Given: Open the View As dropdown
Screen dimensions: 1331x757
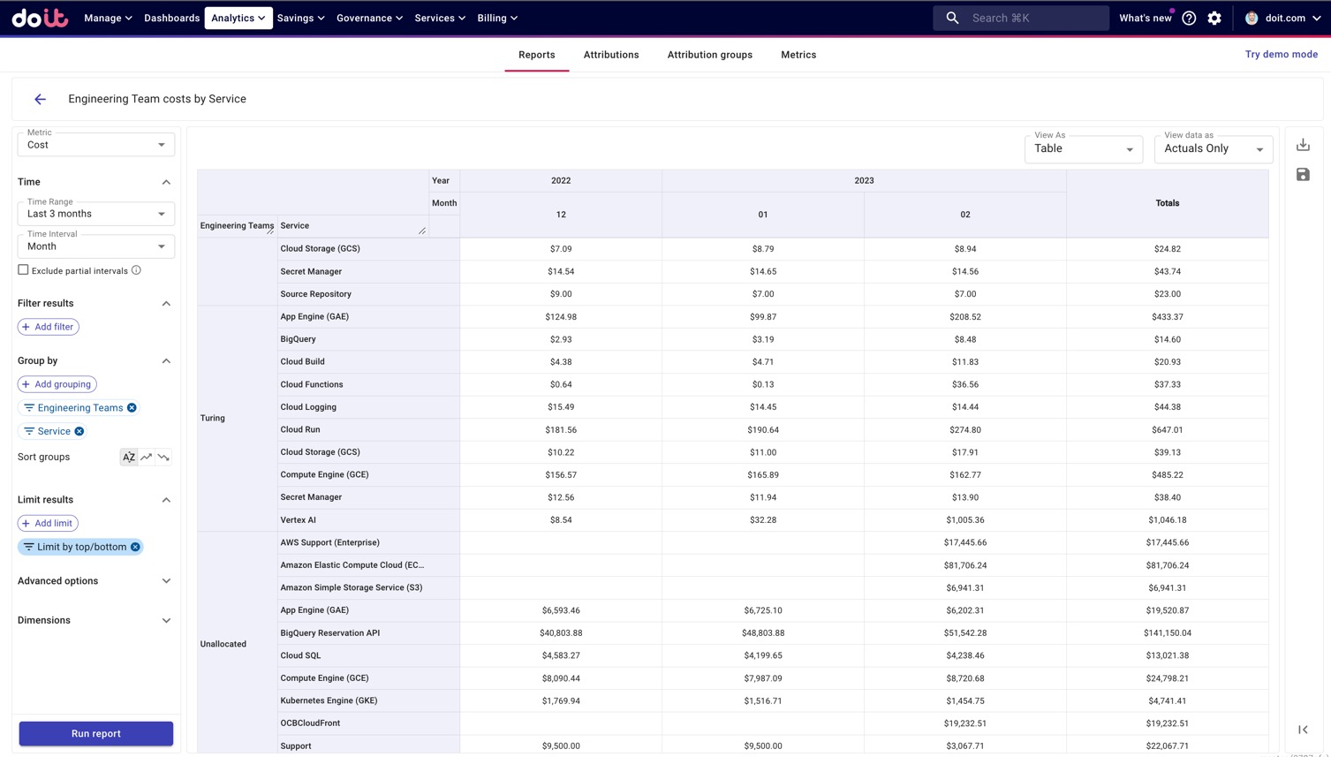Looking at the screenshot, I should pos(1083,149).
